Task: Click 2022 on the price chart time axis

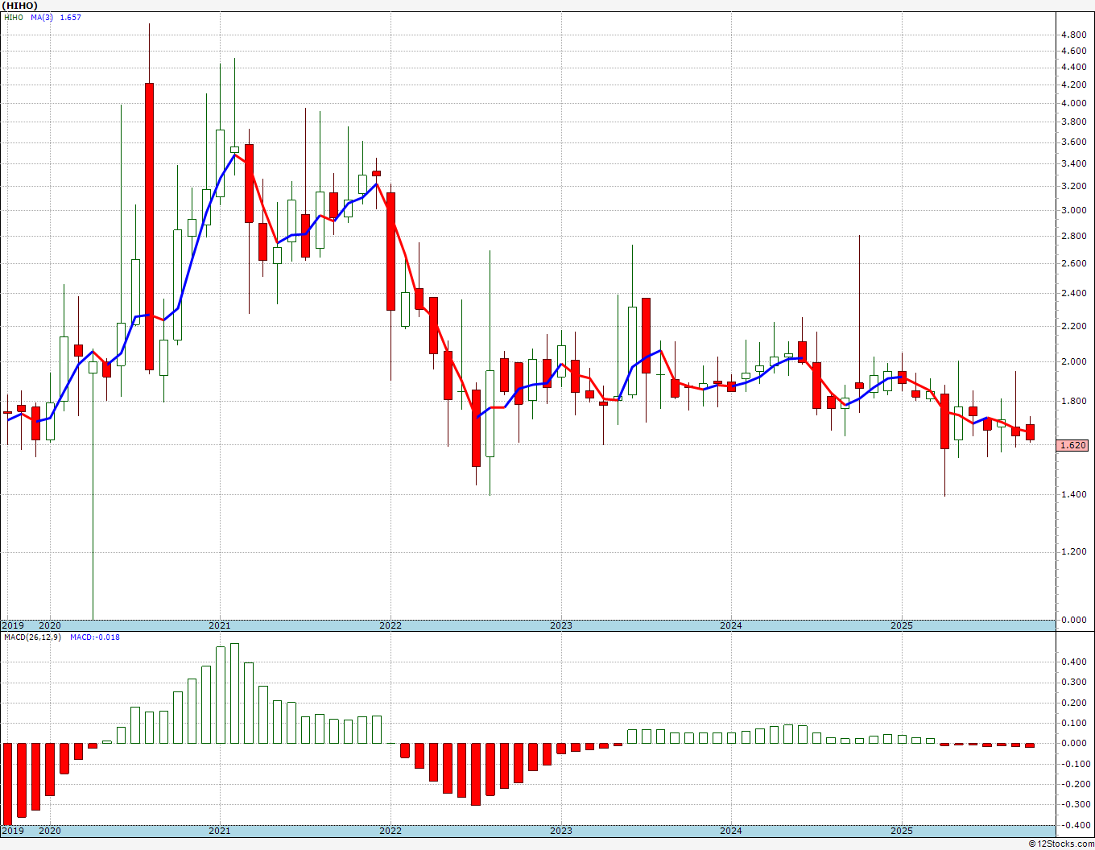Action: point(390,625)
